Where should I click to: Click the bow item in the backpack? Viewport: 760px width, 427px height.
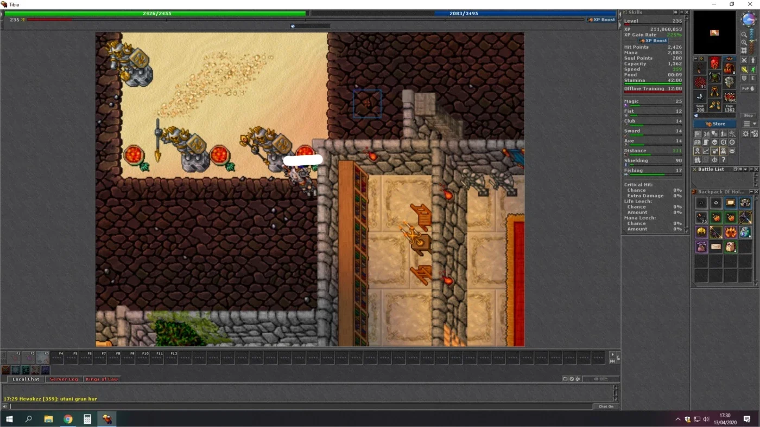coord(716,232)
